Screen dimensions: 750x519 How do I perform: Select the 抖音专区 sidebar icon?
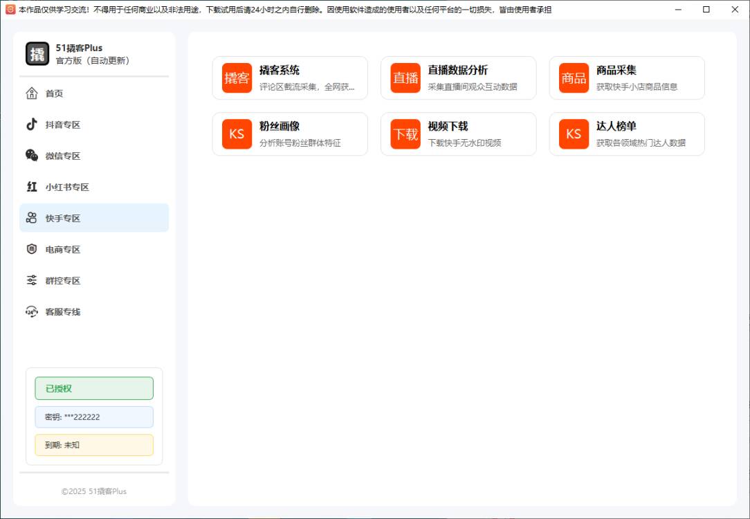pos(32,125)
